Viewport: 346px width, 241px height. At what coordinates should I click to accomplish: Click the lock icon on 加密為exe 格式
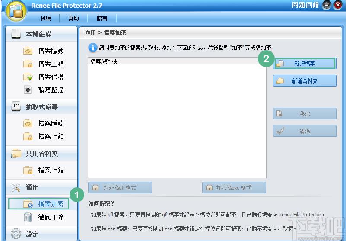209,188
